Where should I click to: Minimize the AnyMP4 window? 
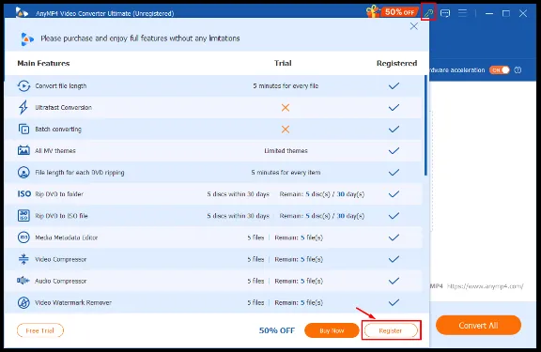[489, 13]
